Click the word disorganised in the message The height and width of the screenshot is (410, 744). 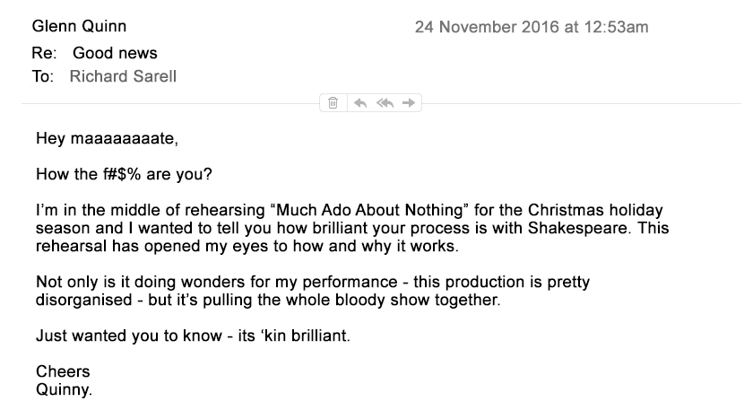coord(83,300)
